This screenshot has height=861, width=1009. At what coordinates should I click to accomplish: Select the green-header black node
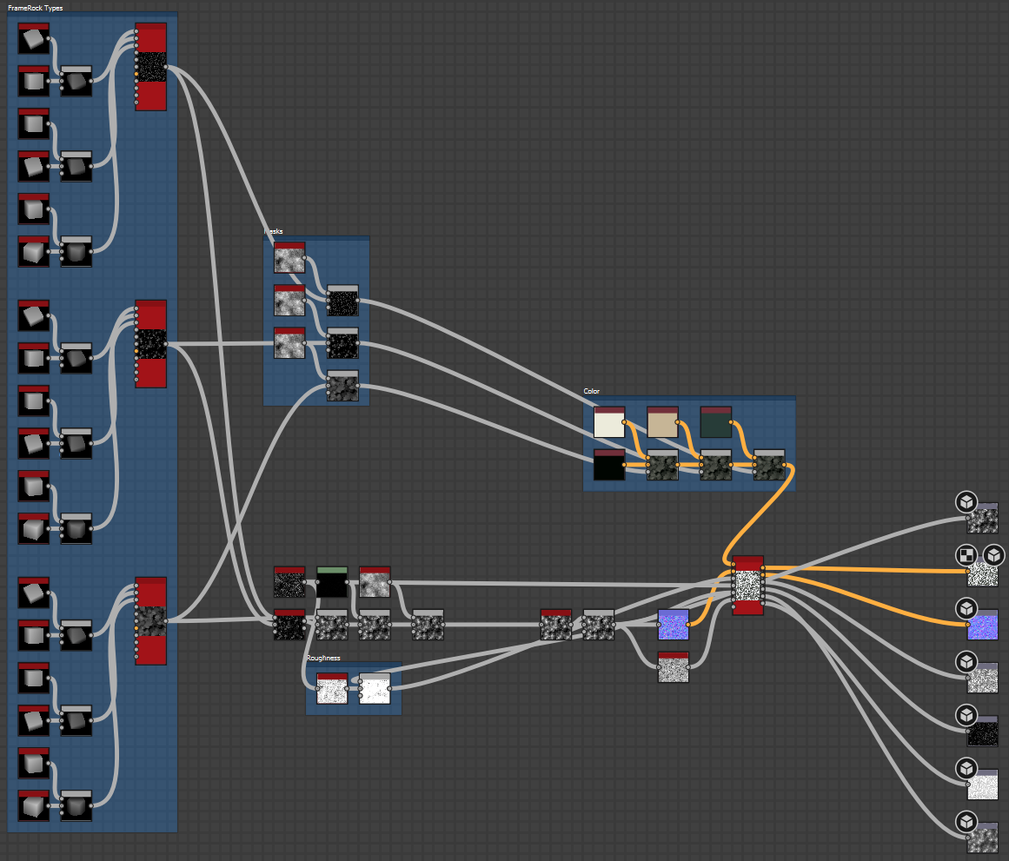[332, 583]
